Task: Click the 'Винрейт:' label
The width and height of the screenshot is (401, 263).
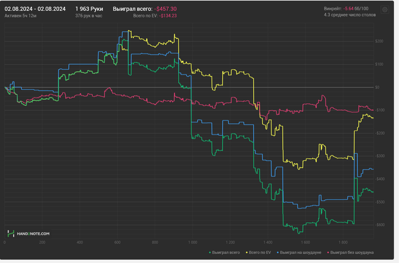Action: tap(333, 9)
